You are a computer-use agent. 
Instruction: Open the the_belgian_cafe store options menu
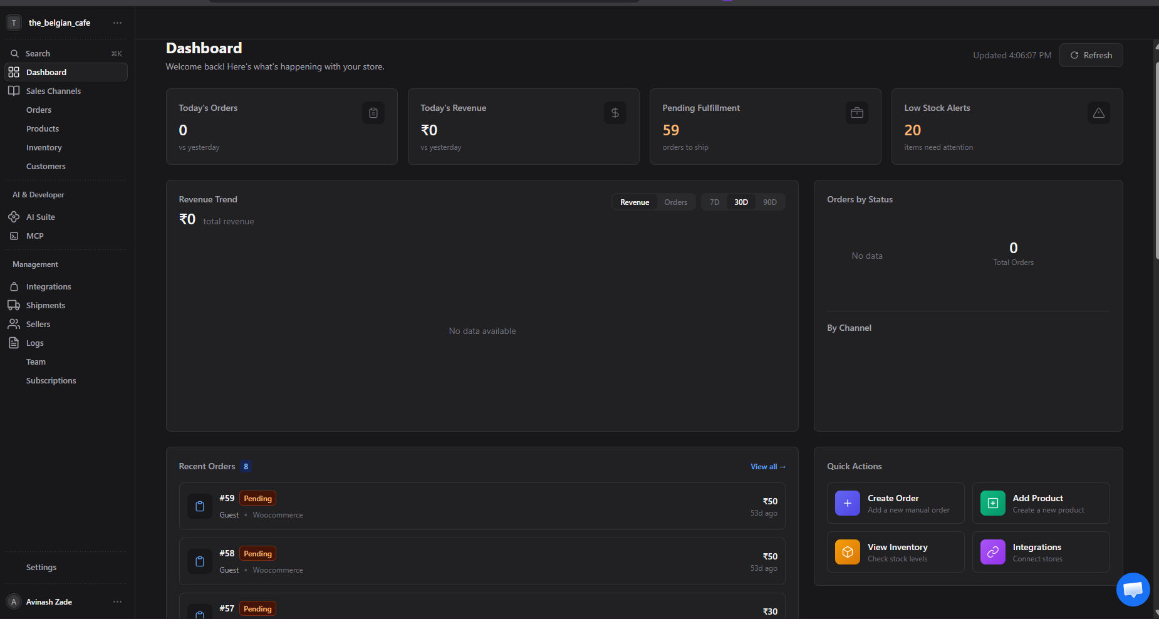coord(117,23)
